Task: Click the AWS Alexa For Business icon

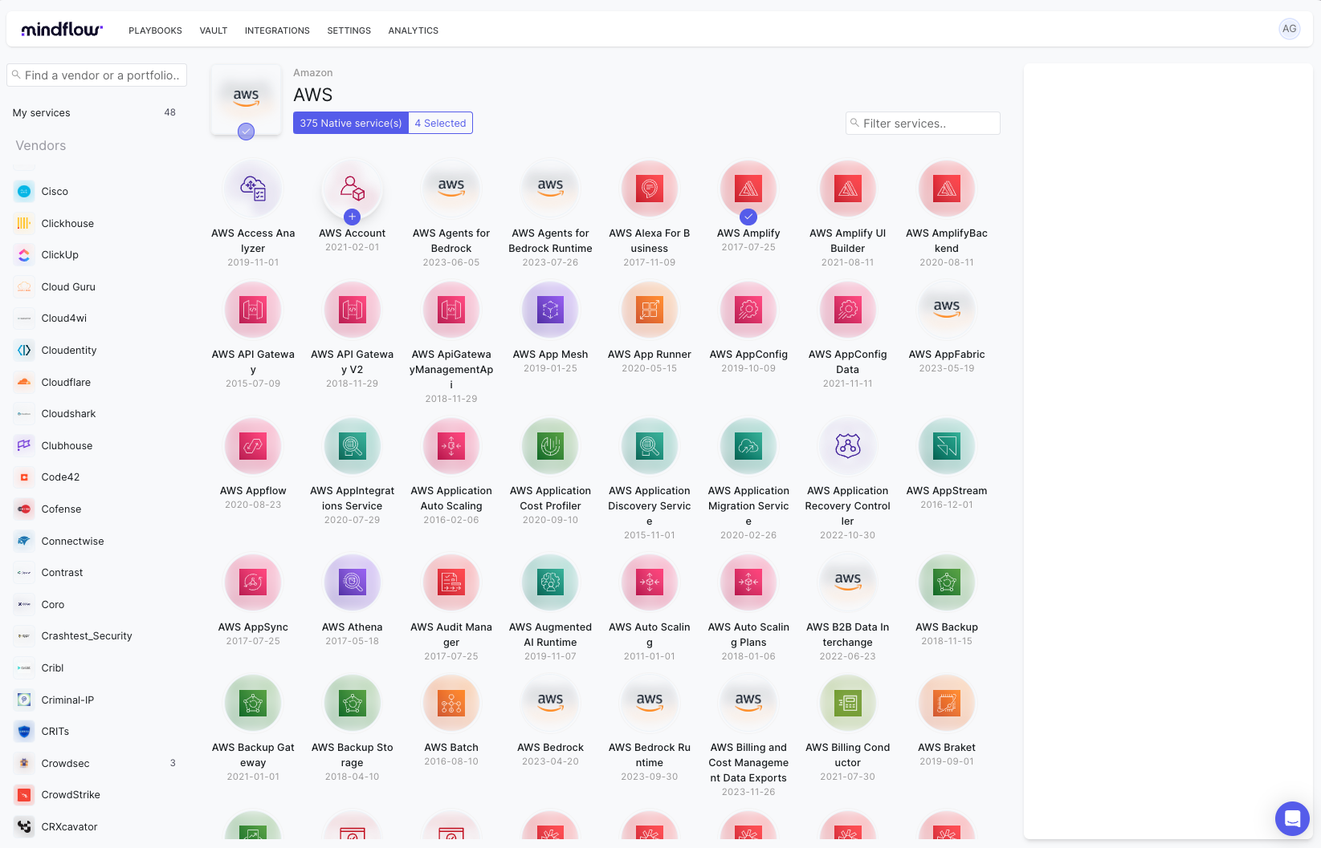Action: [650, 189]
